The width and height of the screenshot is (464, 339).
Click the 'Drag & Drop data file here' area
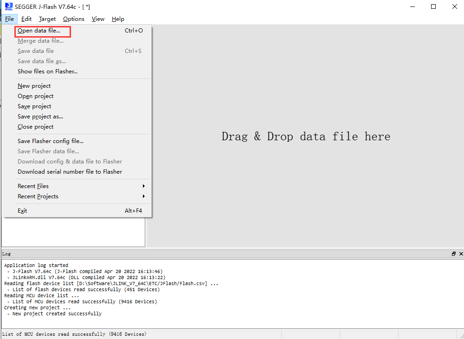tap(306, 137)
